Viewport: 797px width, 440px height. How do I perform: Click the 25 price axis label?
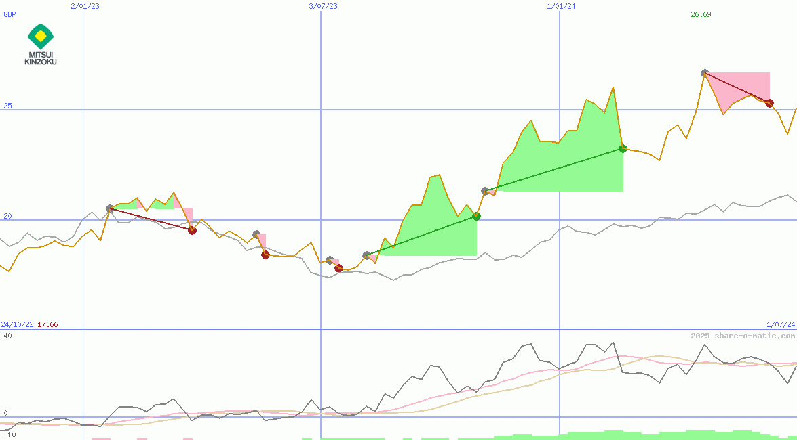click(7, 106)
